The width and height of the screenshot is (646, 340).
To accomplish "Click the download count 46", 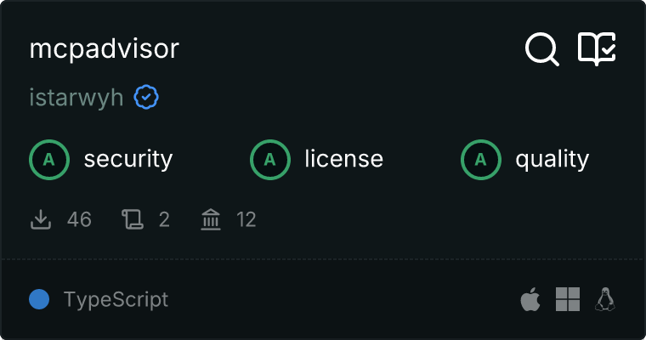I will pos(79,219).
